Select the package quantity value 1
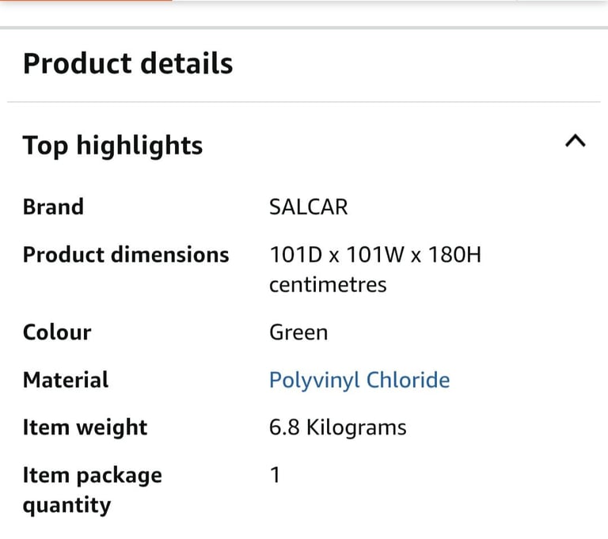 [275, 475]
